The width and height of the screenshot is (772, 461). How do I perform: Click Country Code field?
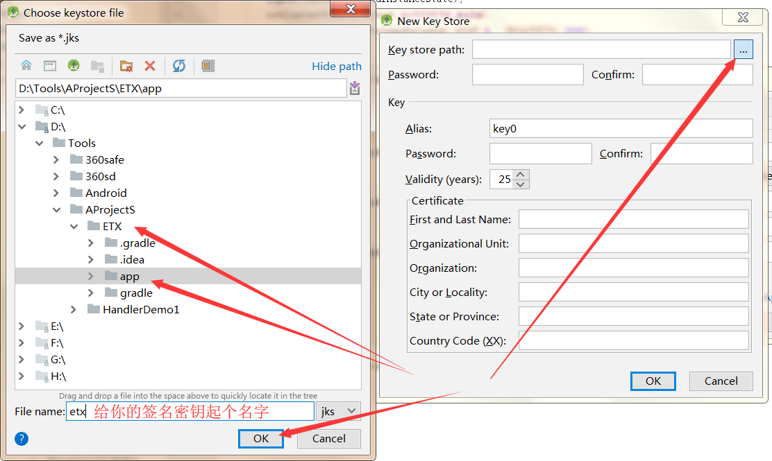[634, 340]
